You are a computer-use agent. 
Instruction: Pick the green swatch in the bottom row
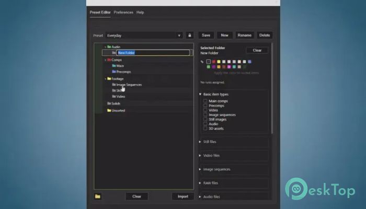209,67
